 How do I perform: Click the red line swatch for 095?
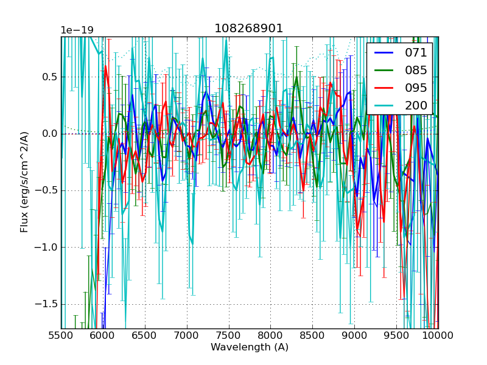point(385,88)
